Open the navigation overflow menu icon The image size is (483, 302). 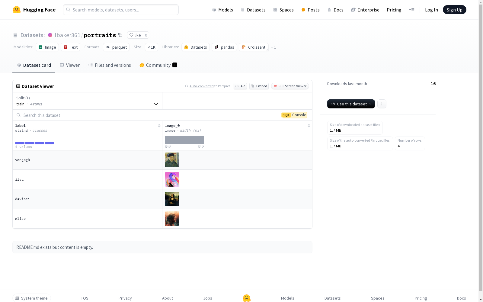(411, 10)
